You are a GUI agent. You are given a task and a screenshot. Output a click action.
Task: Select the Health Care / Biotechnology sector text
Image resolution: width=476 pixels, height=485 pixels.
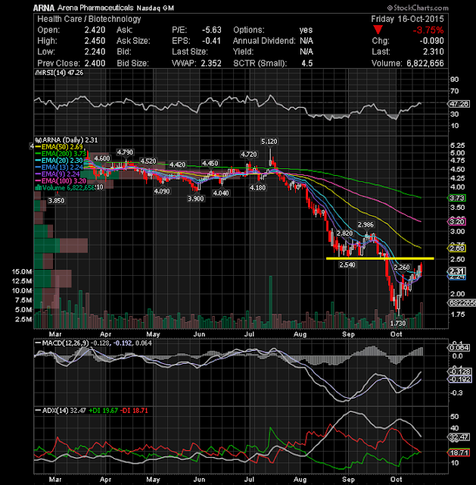coord(89,19)
